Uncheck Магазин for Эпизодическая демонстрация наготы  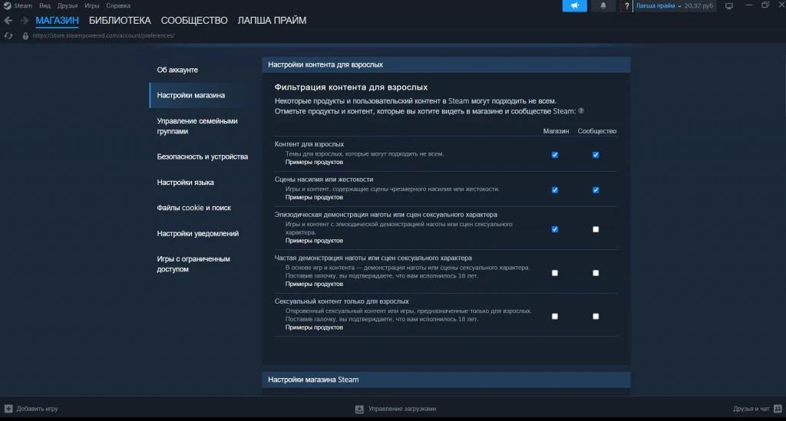tap(555, 229)
